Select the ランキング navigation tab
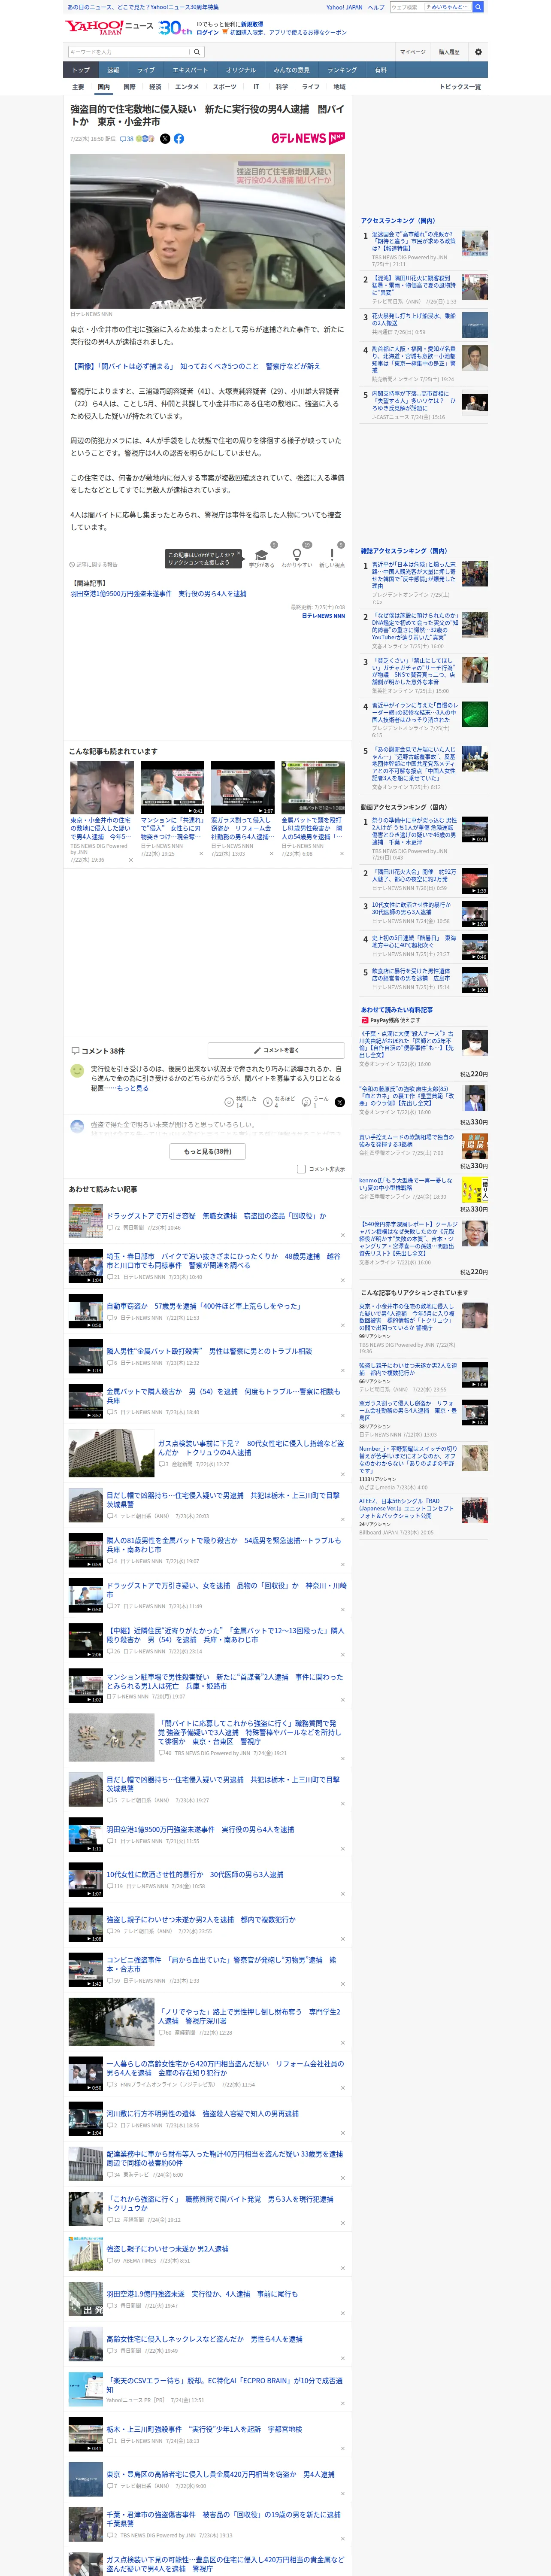Screen dimensions: 551x2576 pos(342,70)
